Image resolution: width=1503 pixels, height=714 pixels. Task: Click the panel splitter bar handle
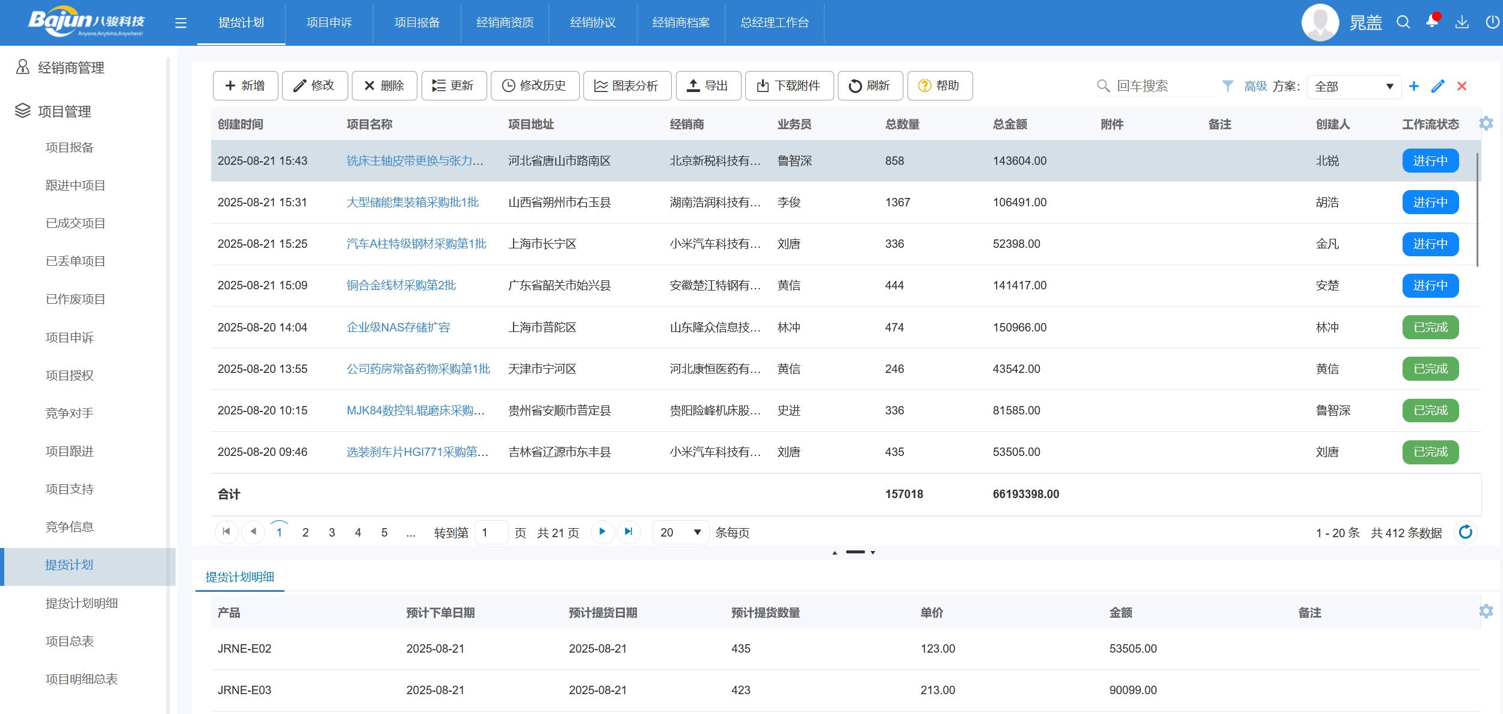click(855, 552)
